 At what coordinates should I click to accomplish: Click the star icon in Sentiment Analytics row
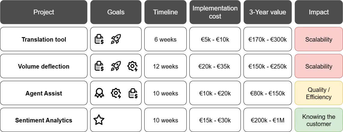99,120
